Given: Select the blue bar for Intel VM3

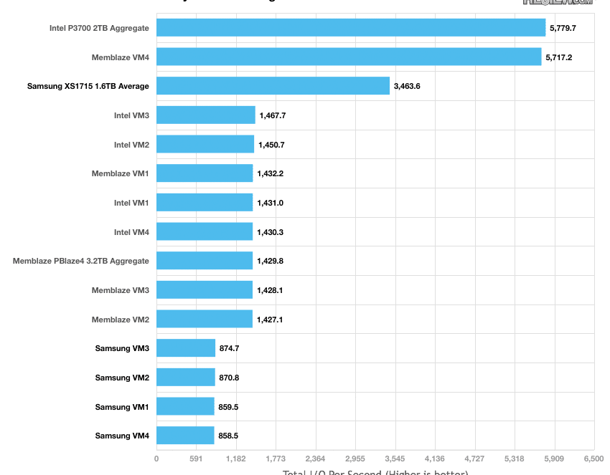Looking at the screenshot, I should pyautogui.click(x=206, y=115).
